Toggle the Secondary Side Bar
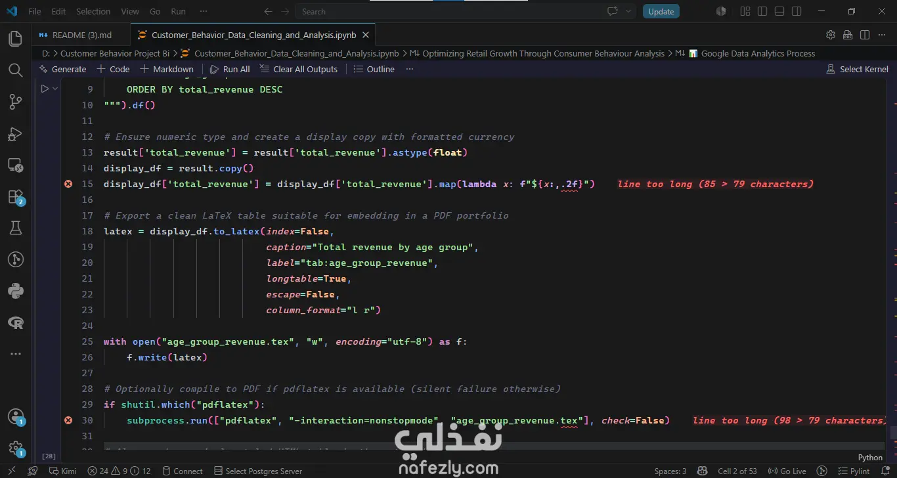 coord(797,11)
